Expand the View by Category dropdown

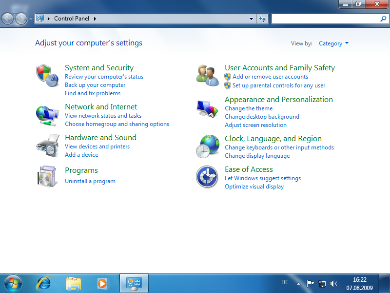(x=333, y=43)
